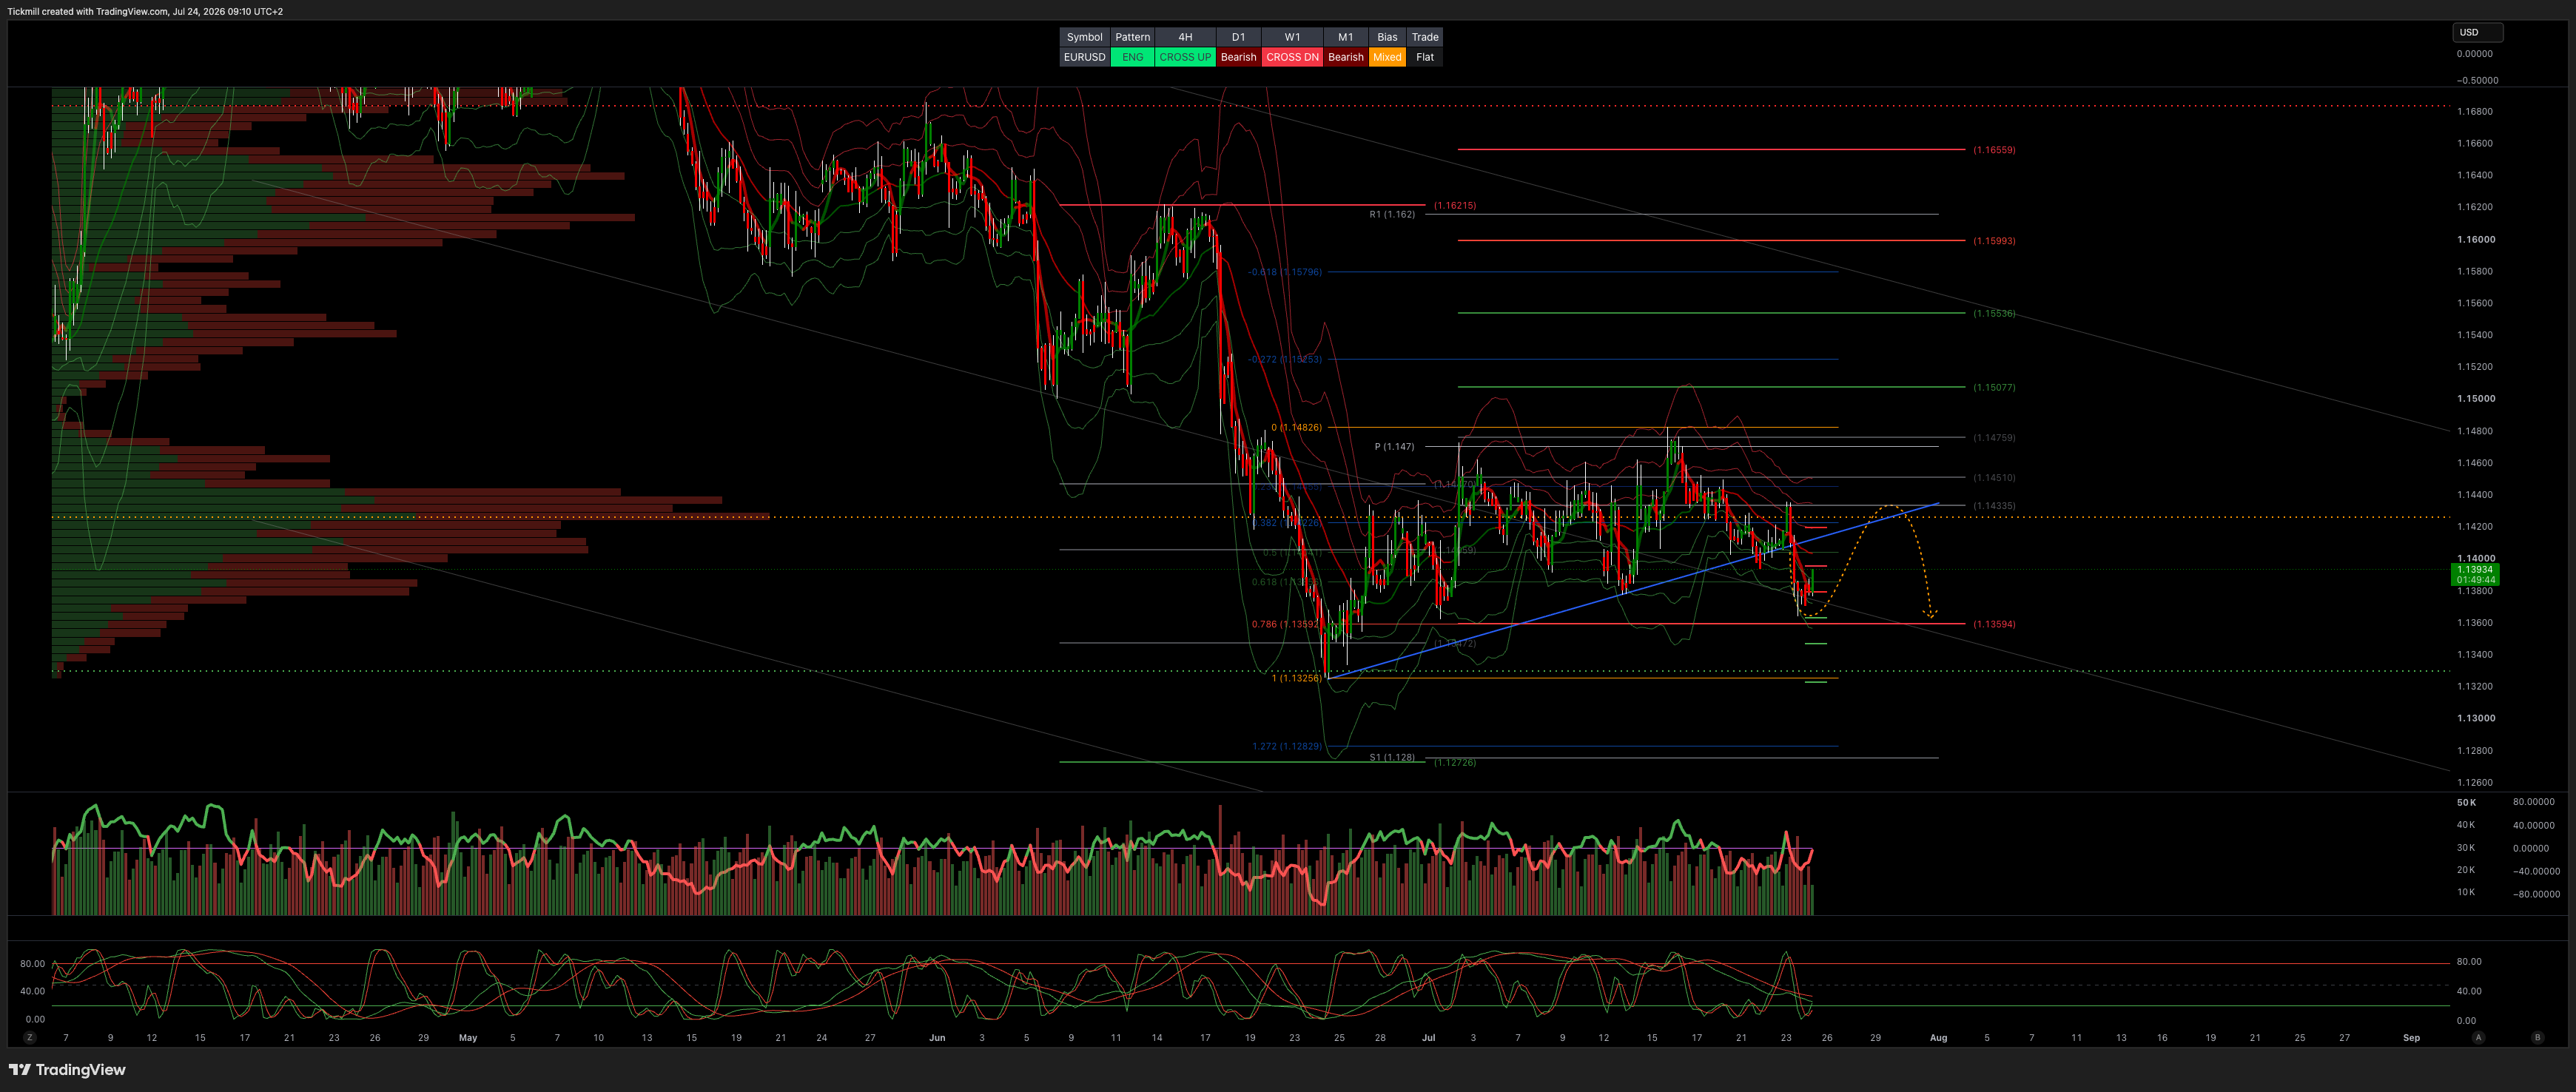Toggle the round A auto-scale button
Image resolution: width=2576 pixels, height=1092 pixels.
(2478, 1037)
